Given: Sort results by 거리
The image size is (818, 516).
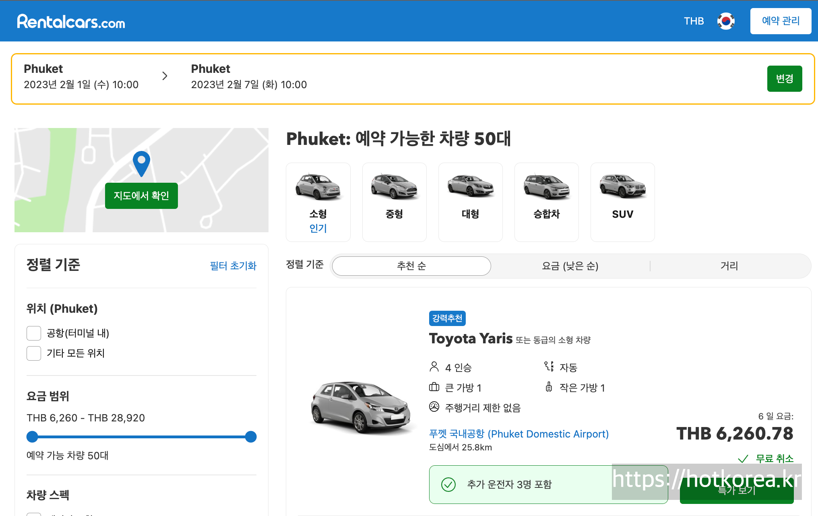Looking at the screenshot, I should (x=729, y=266).
